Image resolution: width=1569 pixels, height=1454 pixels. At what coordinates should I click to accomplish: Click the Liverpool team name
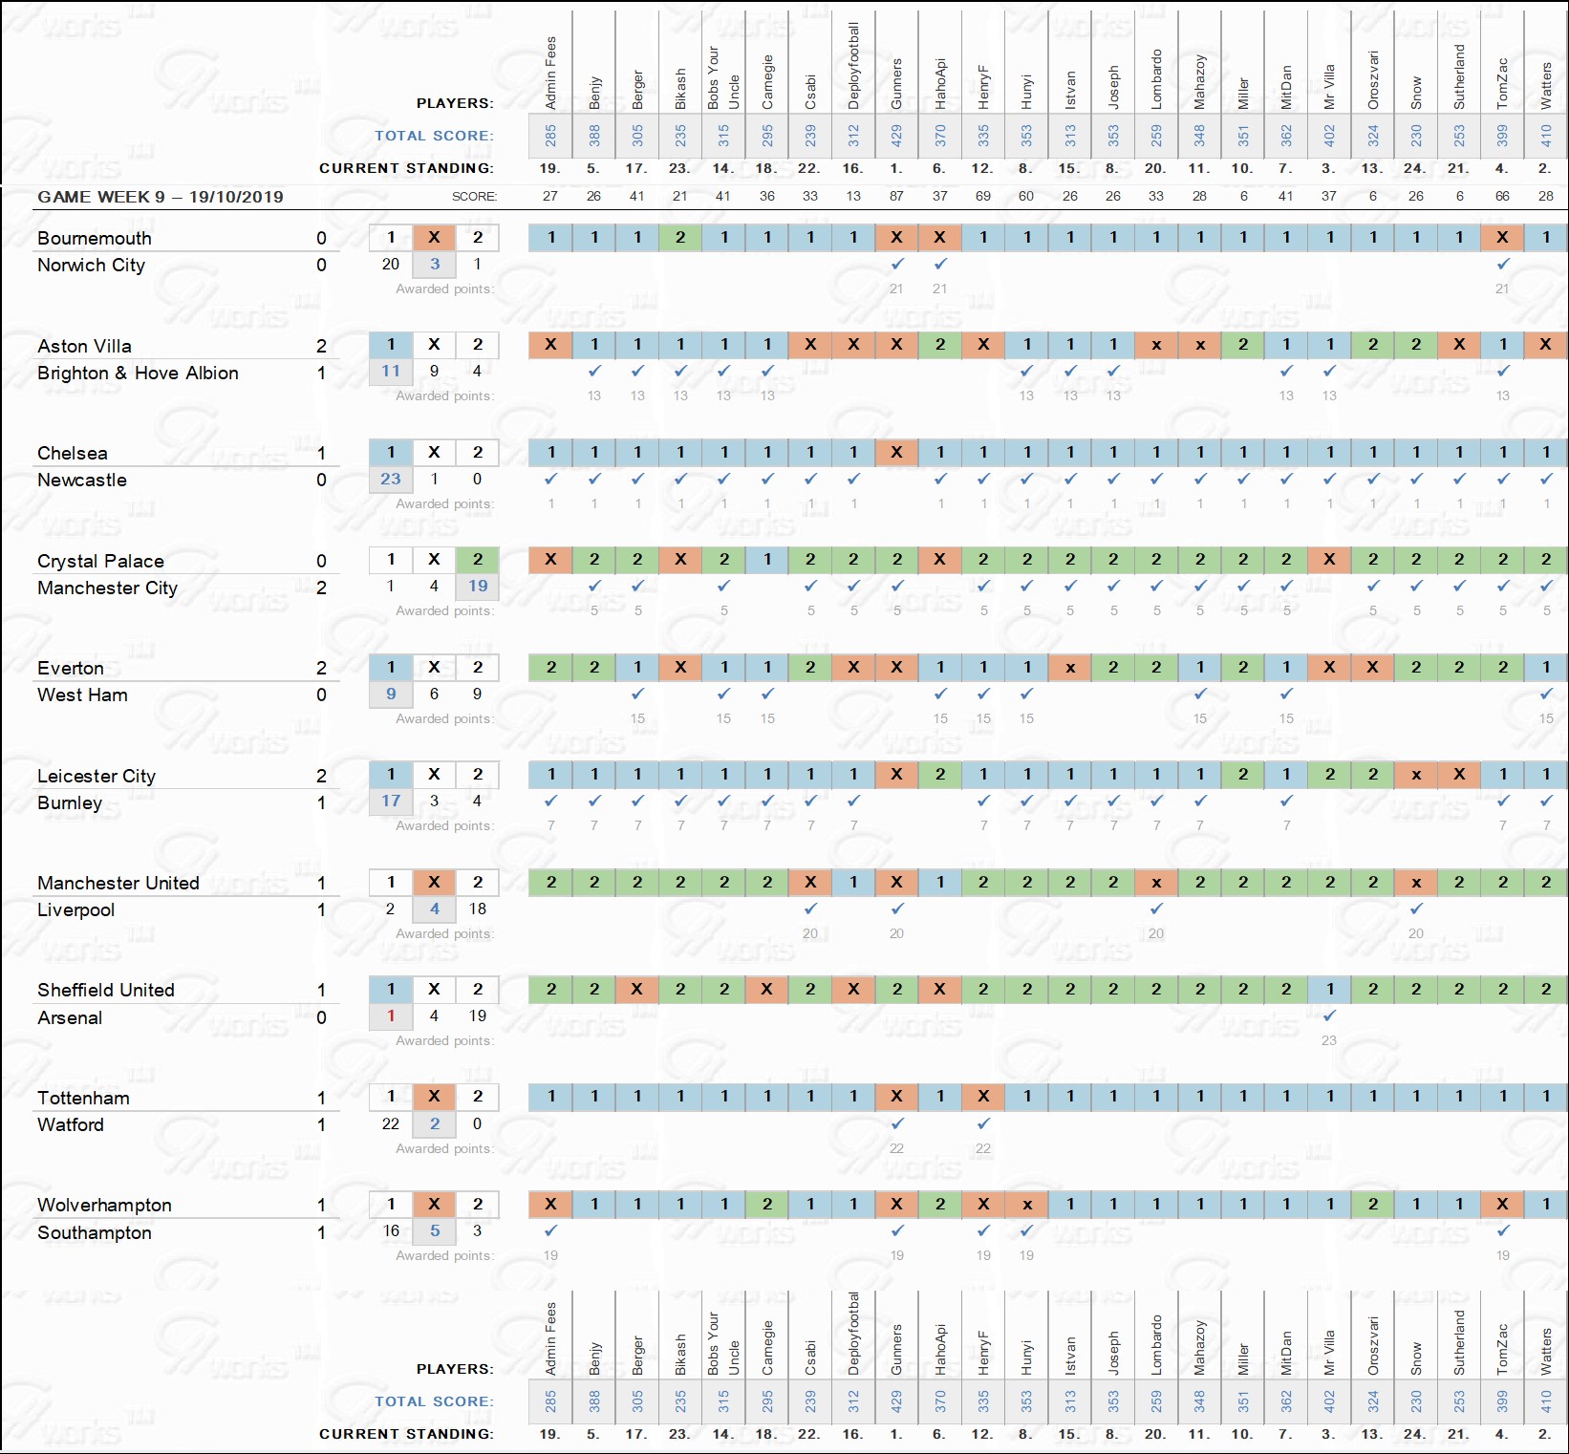(75, 909)
